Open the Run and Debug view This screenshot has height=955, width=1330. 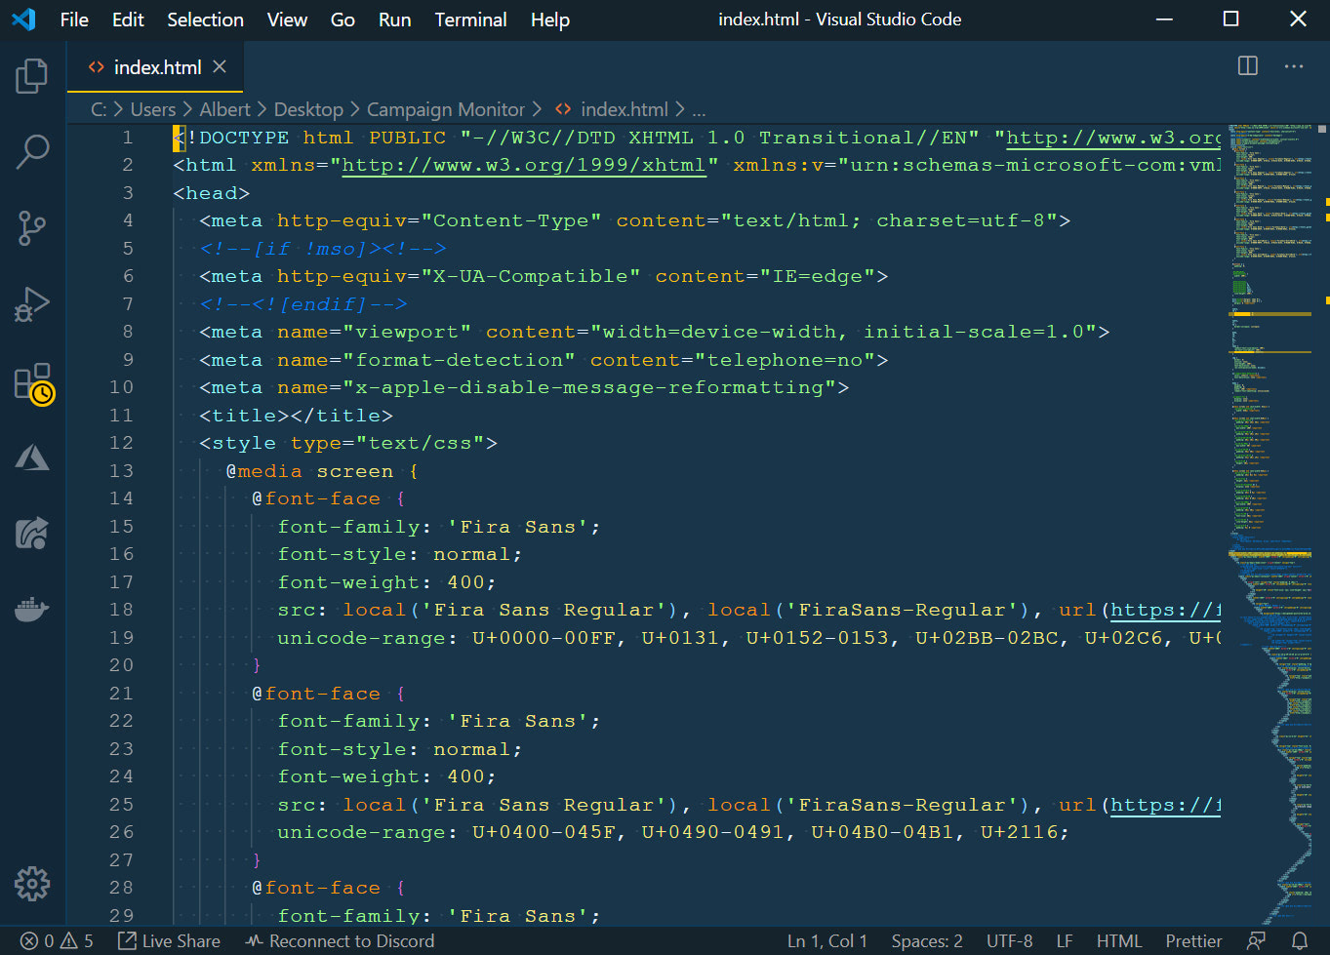32,304
